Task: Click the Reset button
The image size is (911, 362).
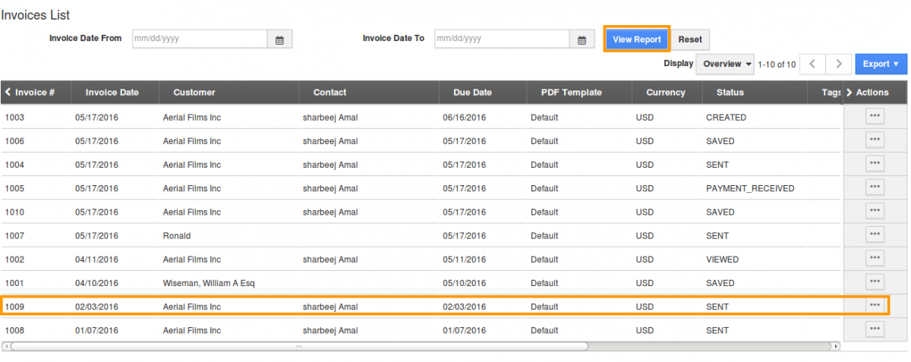Action: point(690,39)
